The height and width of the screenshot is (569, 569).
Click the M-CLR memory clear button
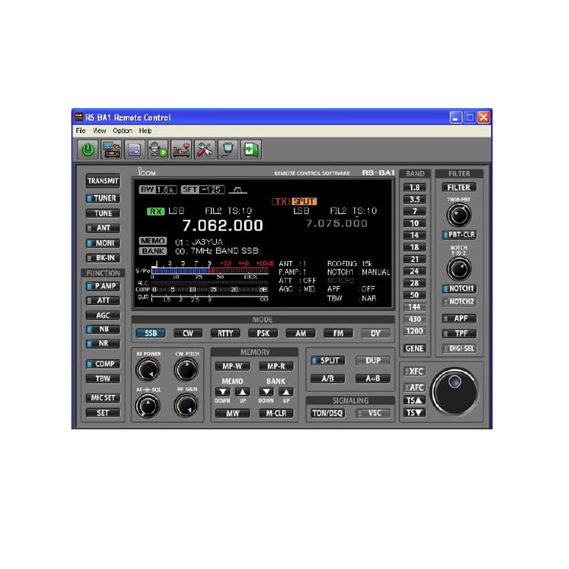276,413
